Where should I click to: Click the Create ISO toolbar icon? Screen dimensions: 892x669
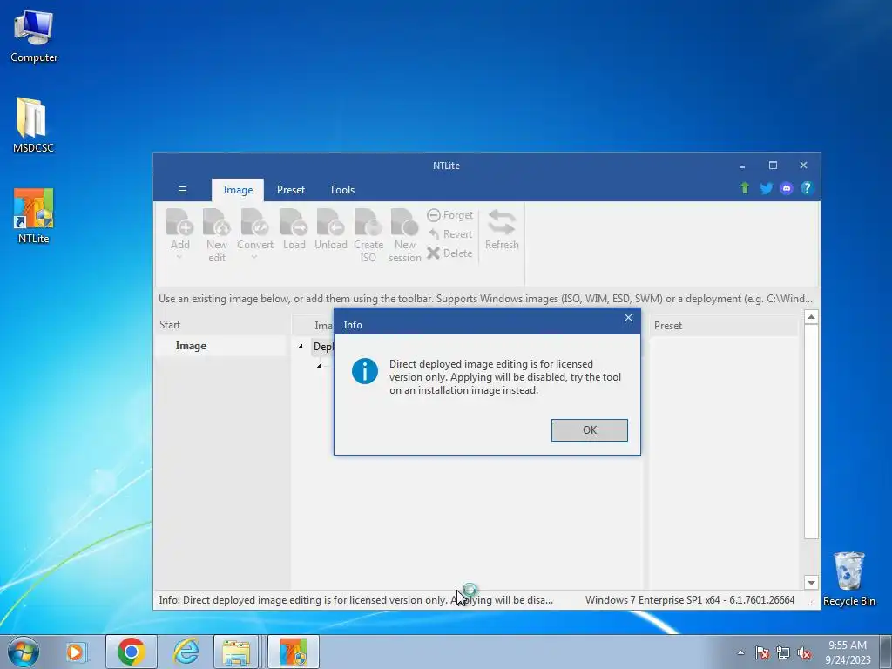(x=368, y=235)
